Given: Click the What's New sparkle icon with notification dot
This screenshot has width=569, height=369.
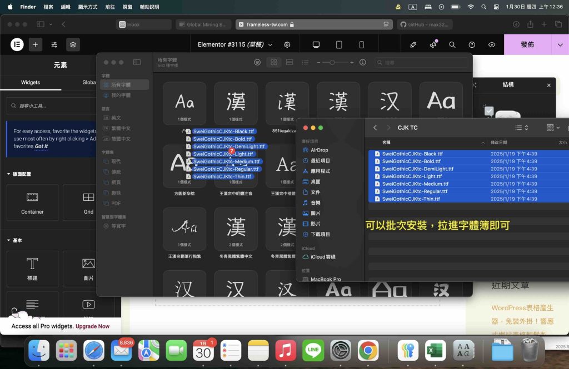Looking at the screenshot, I should tap(433, 44).
